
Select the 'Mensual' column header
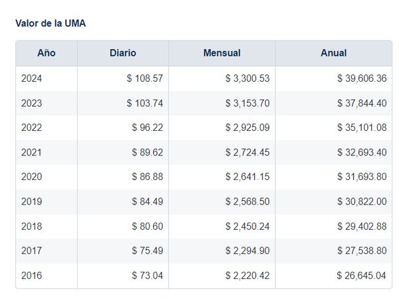222,53
